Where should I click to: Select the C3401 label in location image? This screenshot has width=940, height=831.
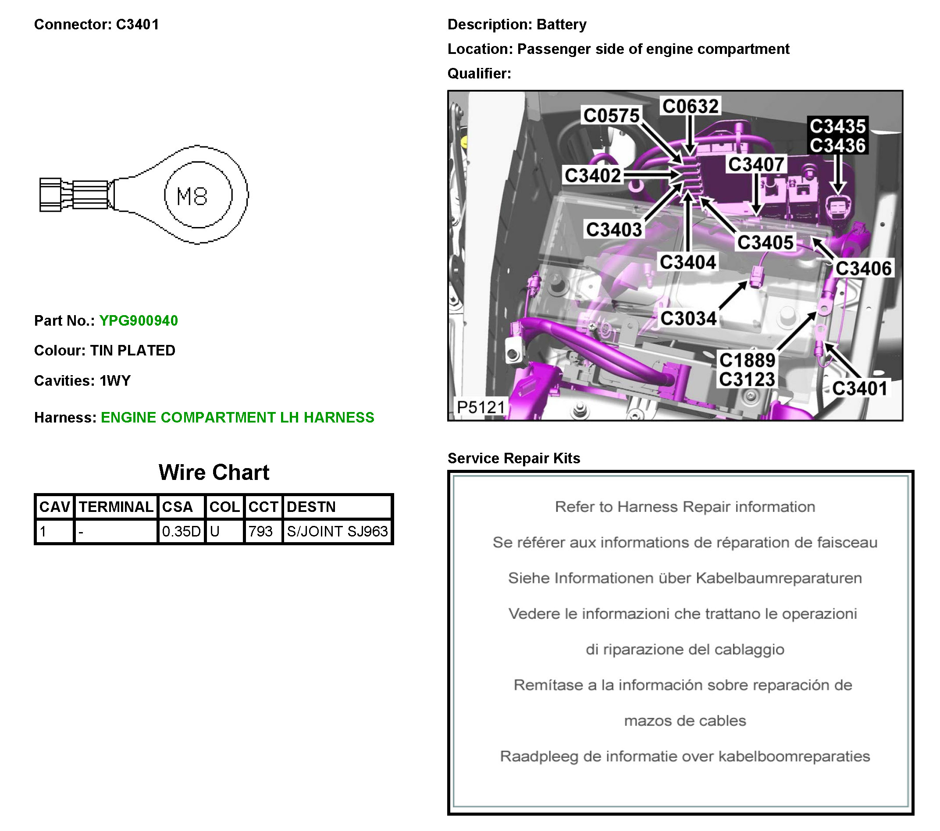(859, 388)
